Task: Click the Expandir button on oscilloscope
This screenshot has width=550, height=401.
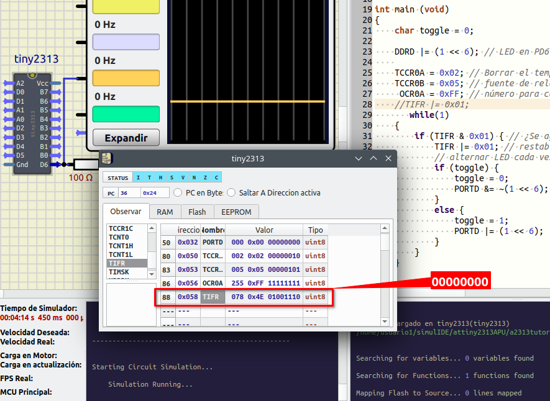Action: pyautogui.click(x=126, y=138)
